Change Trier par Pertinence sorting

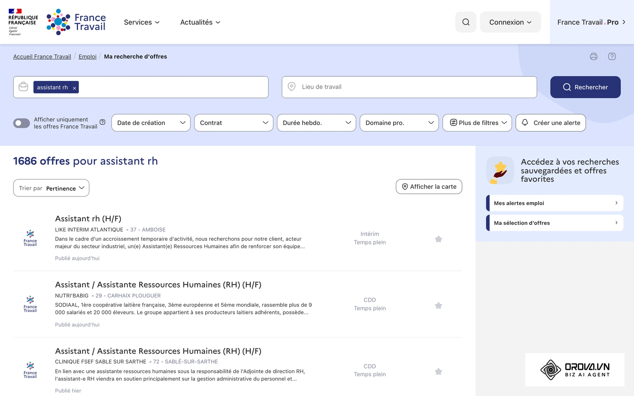pyautogui.click(x=51, y=188)
